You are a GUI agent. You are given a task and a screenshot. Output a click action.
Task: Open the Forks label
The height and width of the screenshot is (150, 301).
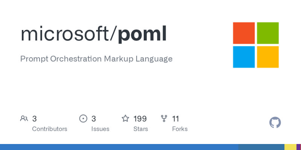[x=179, y=129]
